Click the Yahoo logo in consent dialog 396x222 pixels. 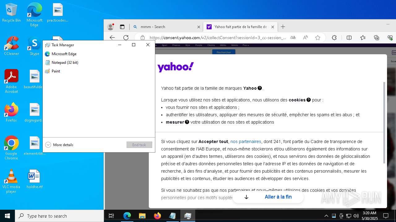pos(176,67)
